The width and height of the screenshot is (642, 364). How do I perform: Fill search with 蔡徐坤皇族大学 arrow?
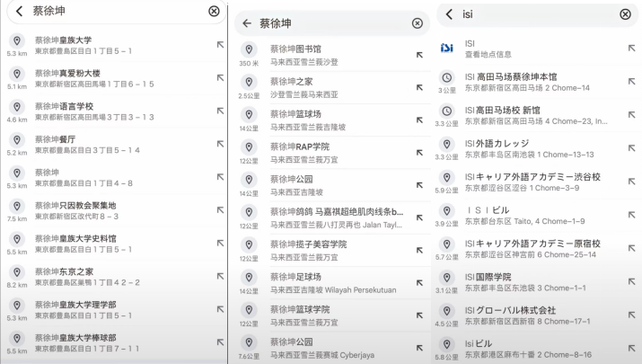(x=220, y=45)
